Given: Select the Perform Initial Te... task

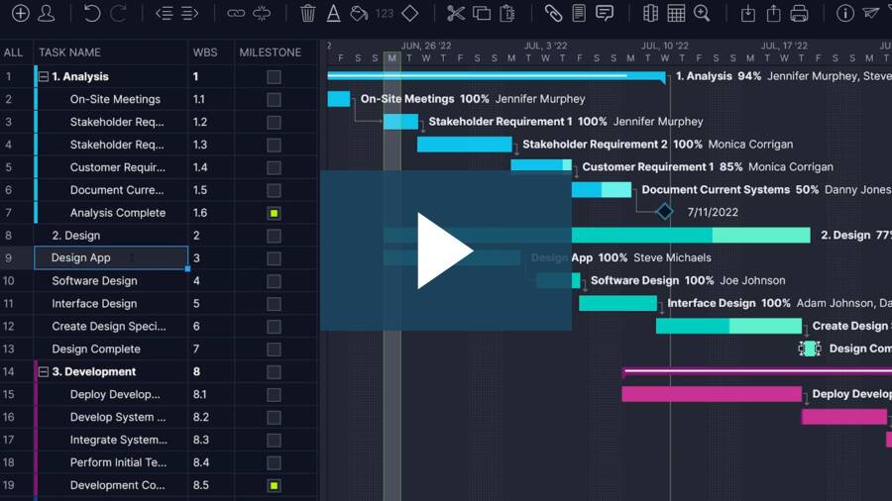Looking at the screenshot, I should (118, 463).
